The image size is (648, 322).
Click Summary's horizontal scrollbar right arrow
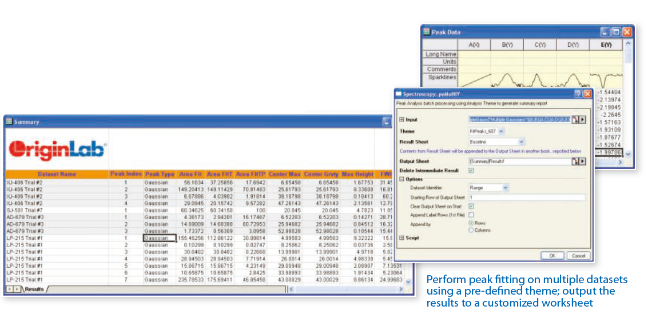click(x=400, y=289)
